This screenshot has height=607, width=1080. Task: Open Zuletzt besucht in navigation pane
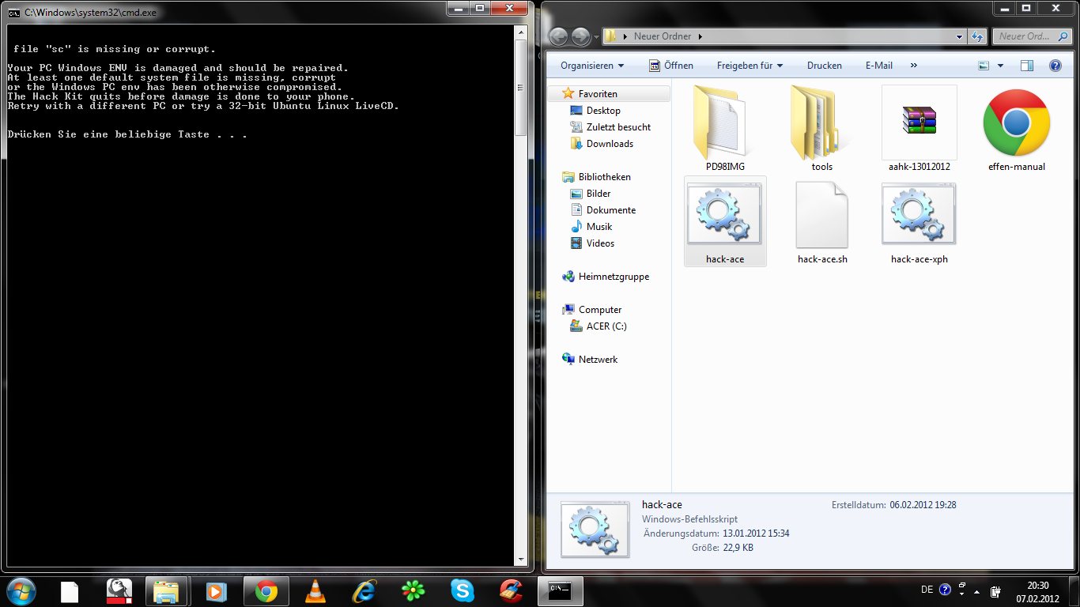[618, 127]
